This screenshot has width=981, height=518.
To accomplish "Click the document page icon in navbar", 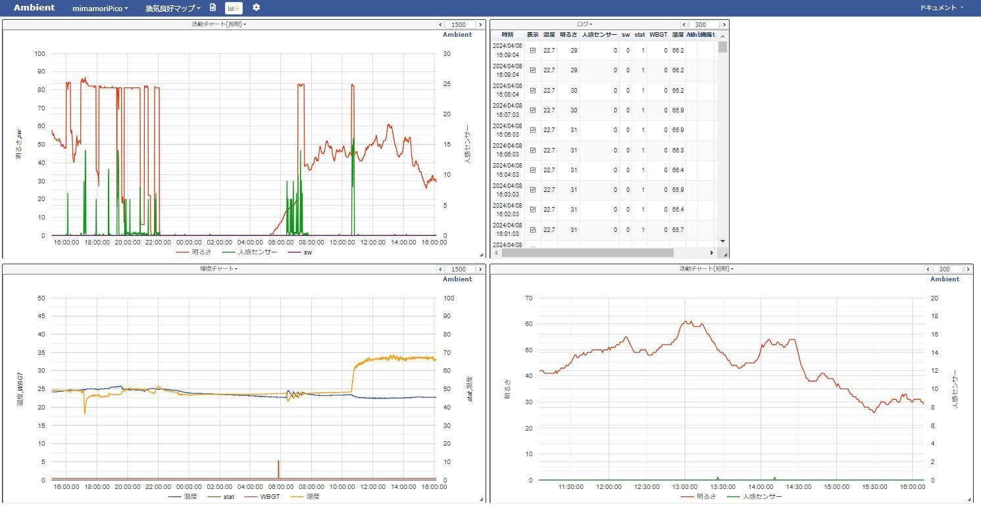I will click(x=213, y=8).
